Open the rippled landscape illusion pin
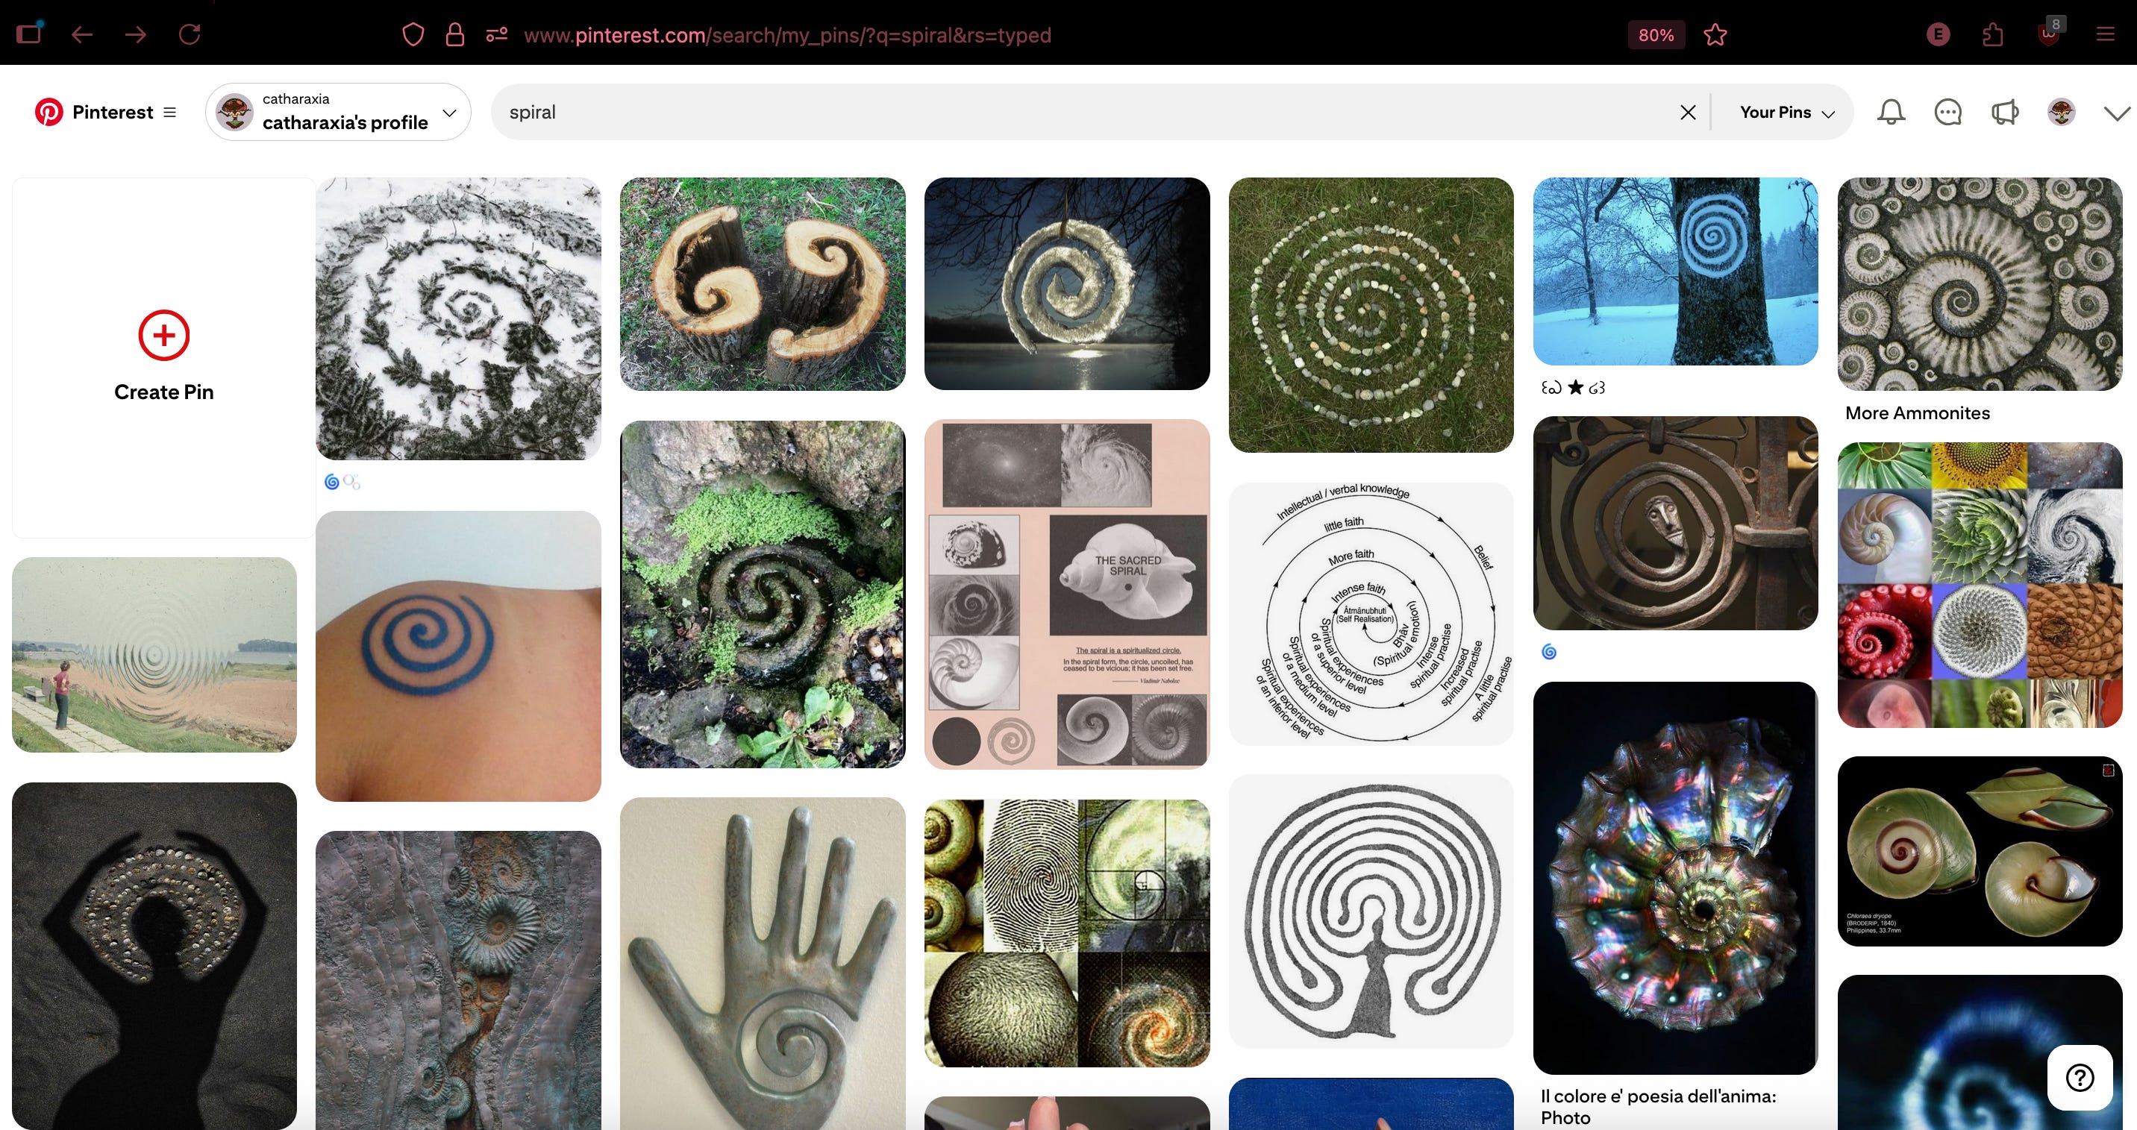The height and width of the screenshot is (1130, 2137). [154, 654]
